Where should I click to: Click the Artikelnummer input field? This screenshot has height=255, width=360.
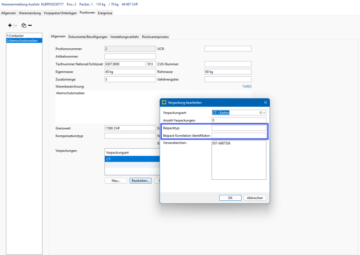130,56
